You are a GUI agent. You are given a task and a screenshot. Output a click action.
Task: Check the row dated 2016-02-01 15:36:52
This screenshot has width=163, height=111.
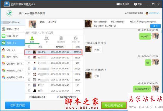(x=29, y=79)
